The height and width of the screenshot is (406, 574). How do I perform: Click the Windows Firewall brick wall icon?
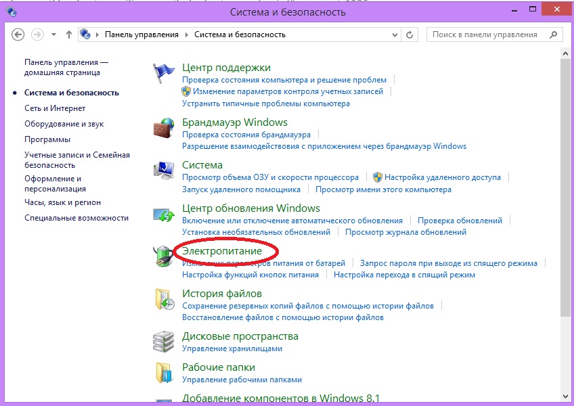tap(163, 128)
